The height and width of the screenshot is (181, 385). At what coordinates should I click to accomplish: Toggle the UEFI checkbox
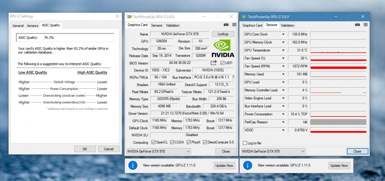[223, 63]
